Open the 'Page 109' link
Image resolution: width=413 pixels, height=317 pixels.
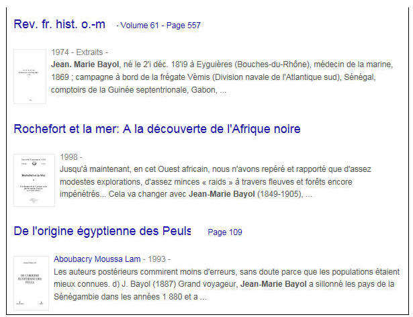point(225,232)
